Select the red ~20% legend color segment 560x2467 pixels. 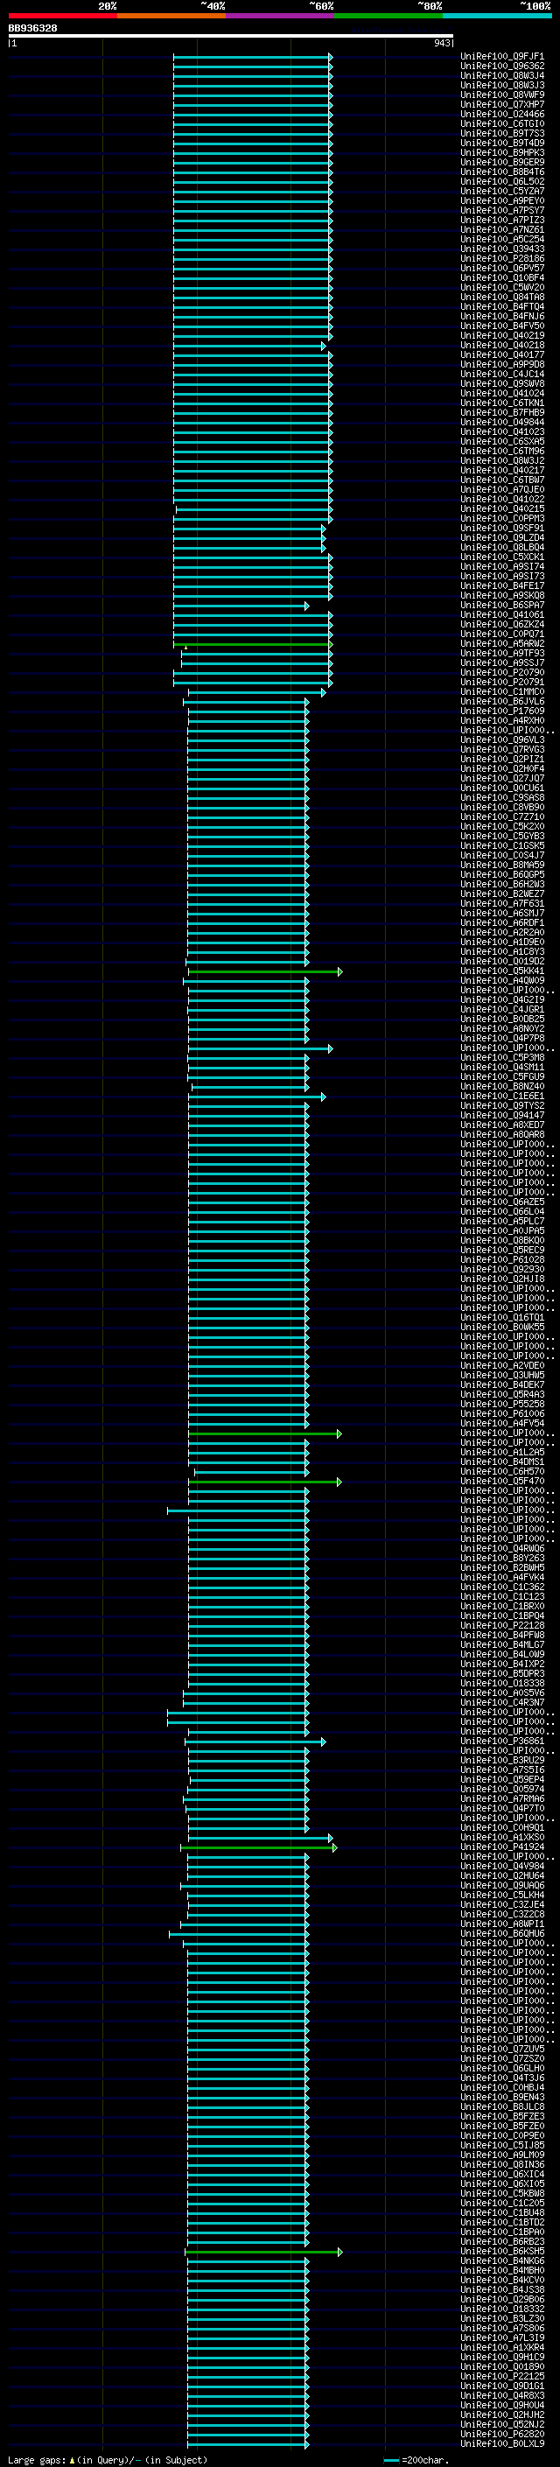(63, 16)
